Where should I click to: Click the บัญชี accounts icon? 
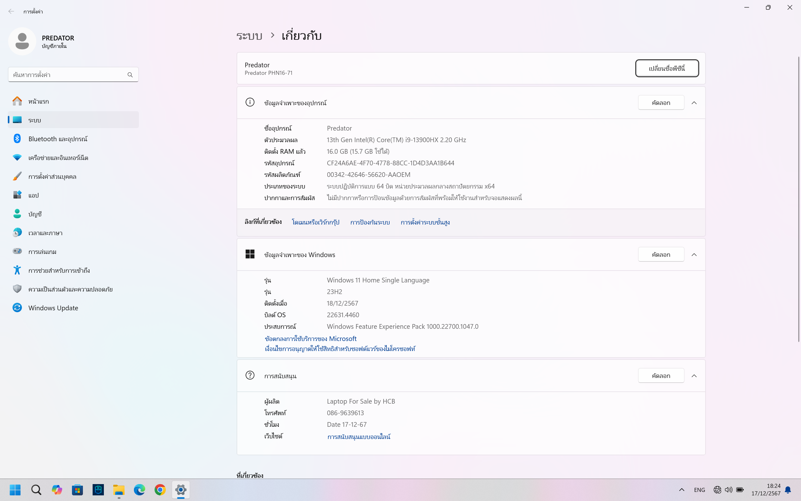[x=17, y=214]
